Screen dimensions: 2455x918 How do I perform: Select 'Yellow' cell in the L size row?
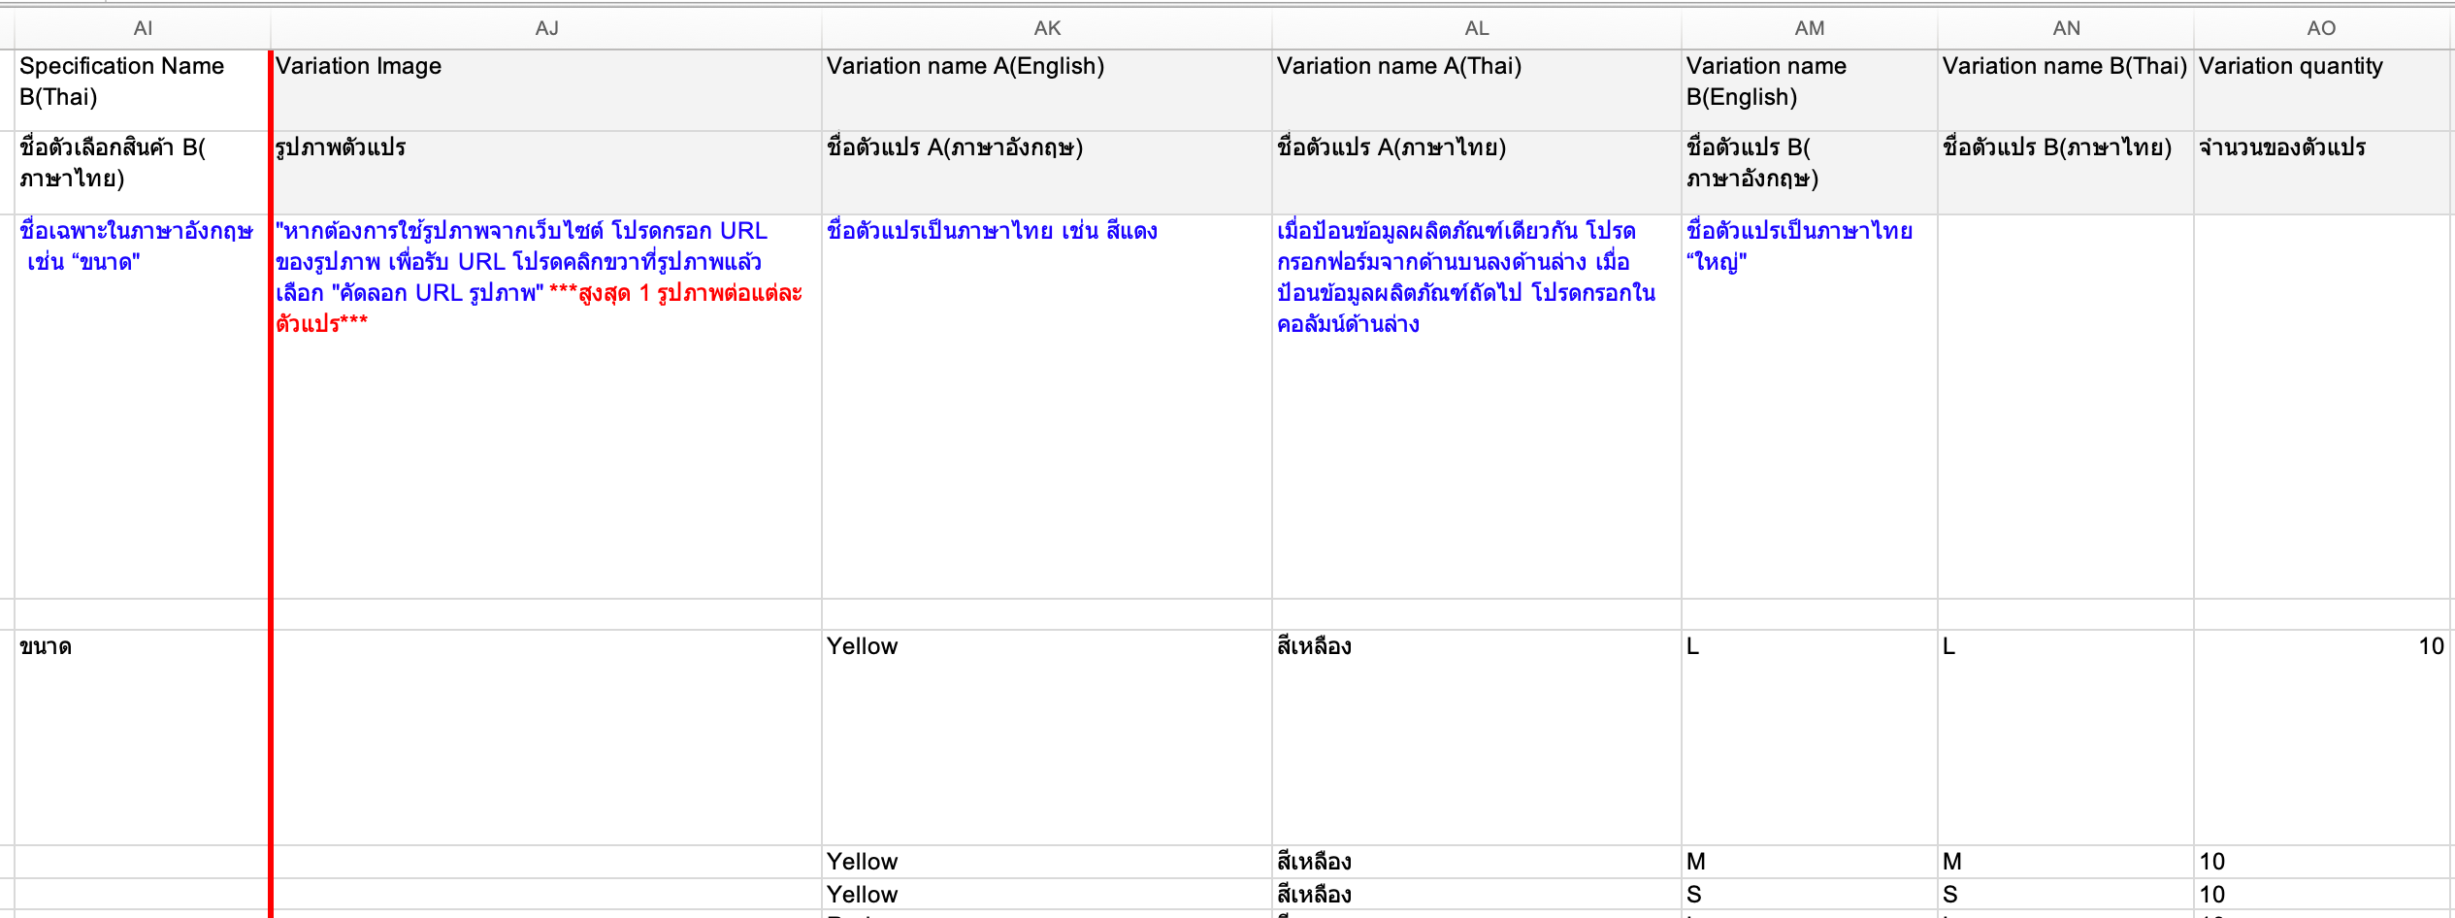click(x=1047, y=738)
